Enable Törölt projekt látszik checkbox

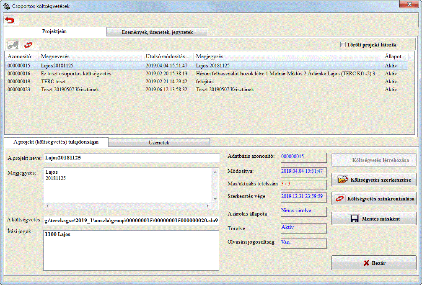(x=343, y=45)
